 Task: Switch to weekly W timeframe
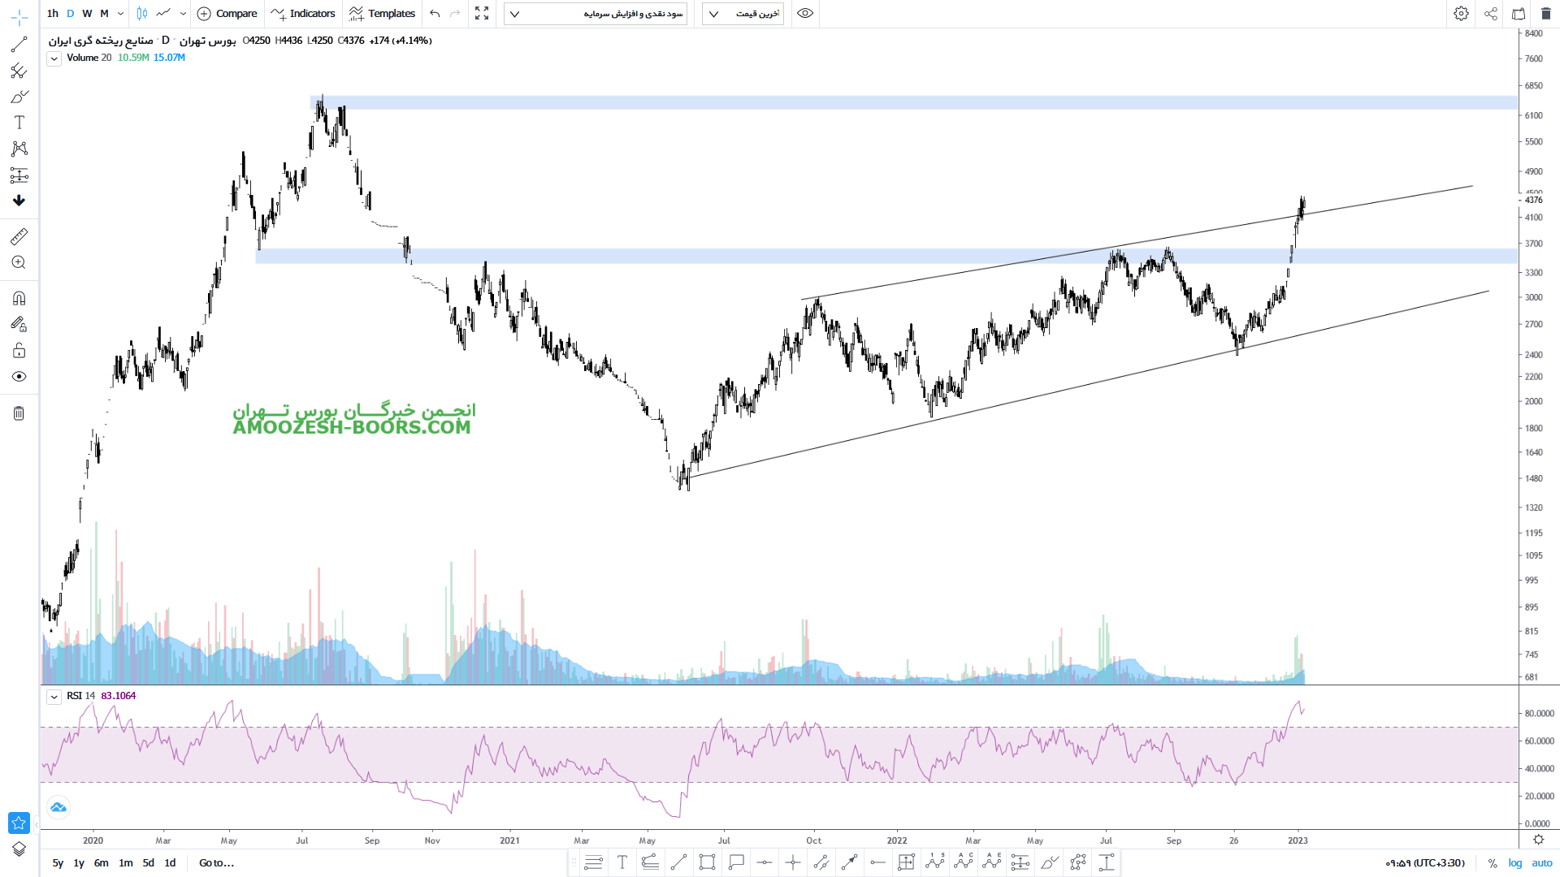[x=87, y=14]
